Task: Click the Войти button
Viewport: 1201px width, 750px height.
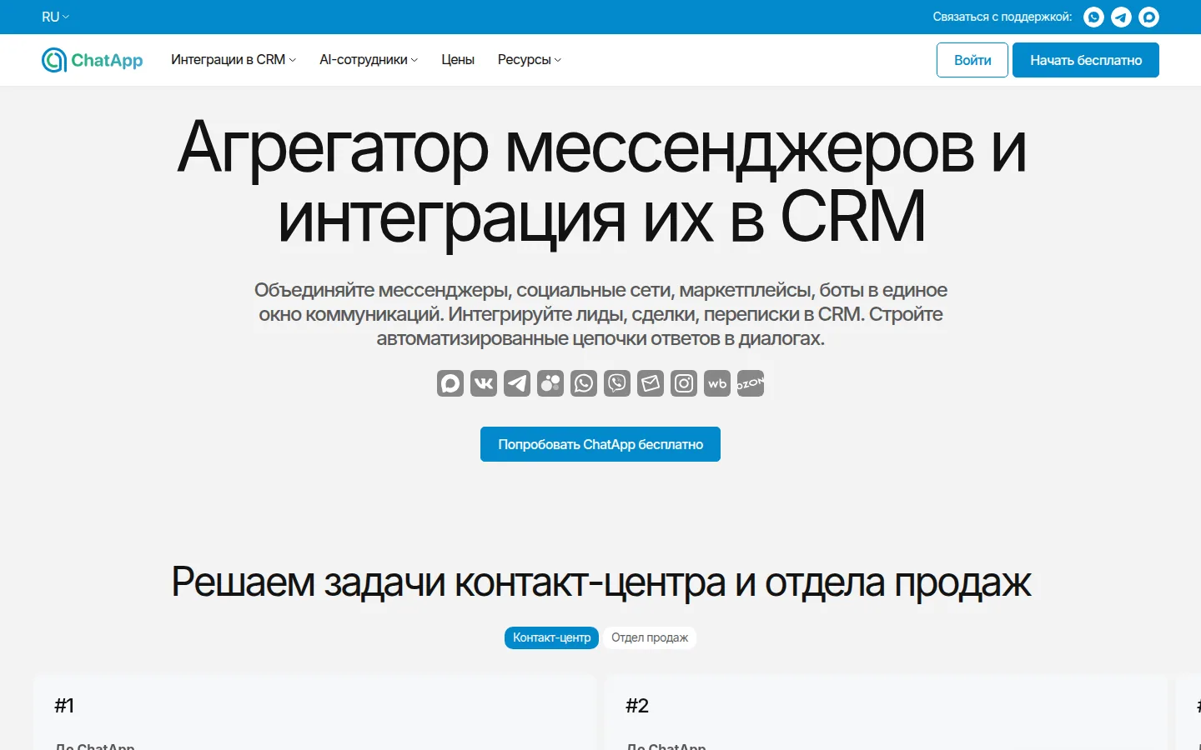Action: (972, 60)
